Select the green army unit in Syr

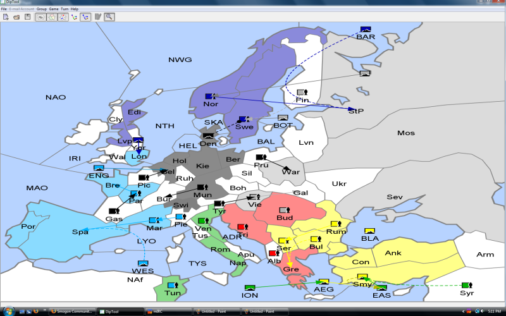click(x=466, y=286)
